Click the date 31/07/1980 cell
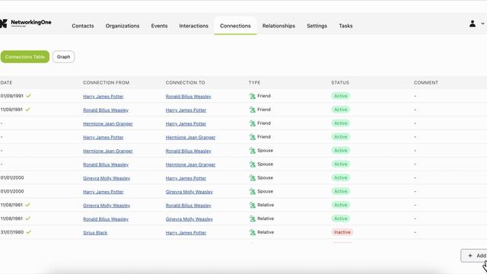 [12, 232]
